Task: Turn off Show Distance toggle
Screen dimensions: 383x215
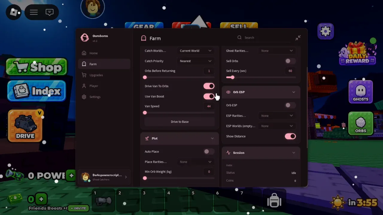Action: click(290, 136)
